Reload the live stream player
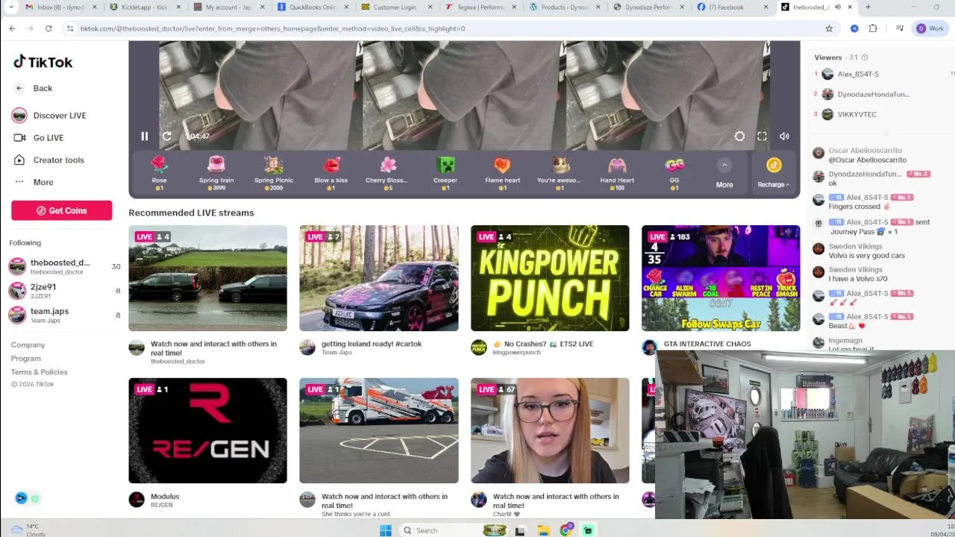This screenshot has width=955, height=537. click(167, 136)
